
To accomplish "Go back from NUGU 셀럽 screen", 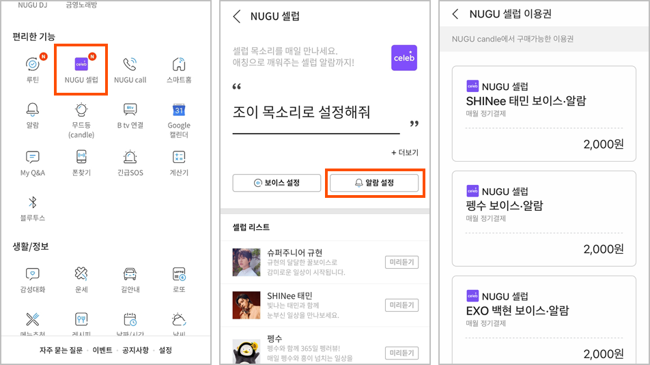I will click(237, 16).
